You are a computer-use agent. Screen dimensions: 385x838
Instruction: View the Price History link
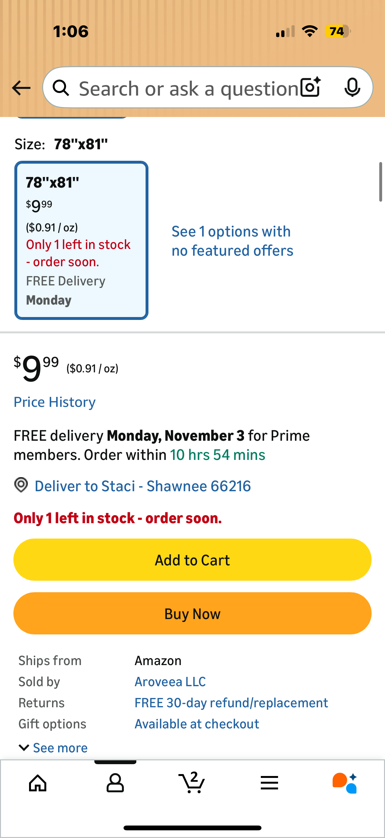(55, 402)
